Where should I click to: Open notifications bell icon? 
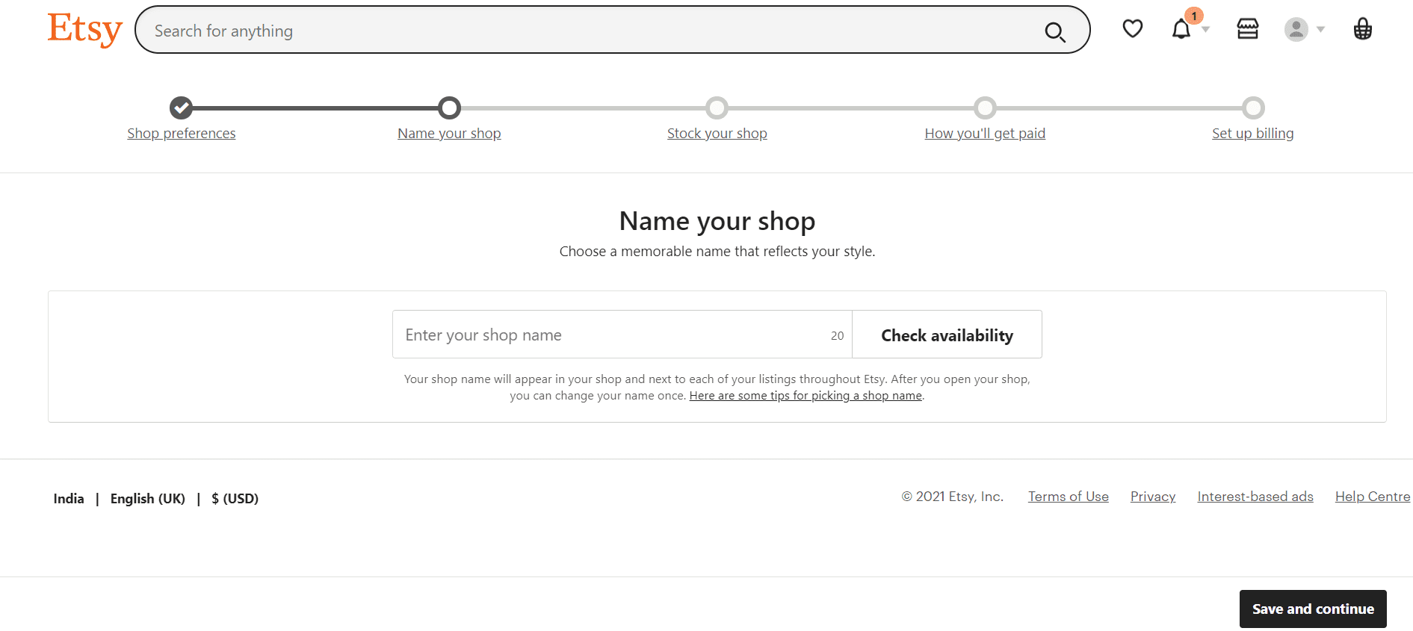(x=1181, y=30)
